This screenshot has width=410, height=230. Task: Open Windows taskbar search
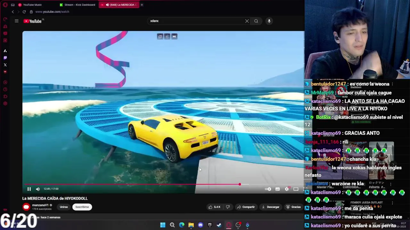tap(172, 225)
